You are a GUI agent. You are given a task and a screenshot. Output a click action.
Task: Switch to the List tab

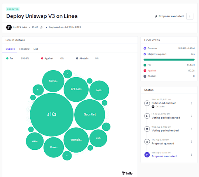[36, 49]
